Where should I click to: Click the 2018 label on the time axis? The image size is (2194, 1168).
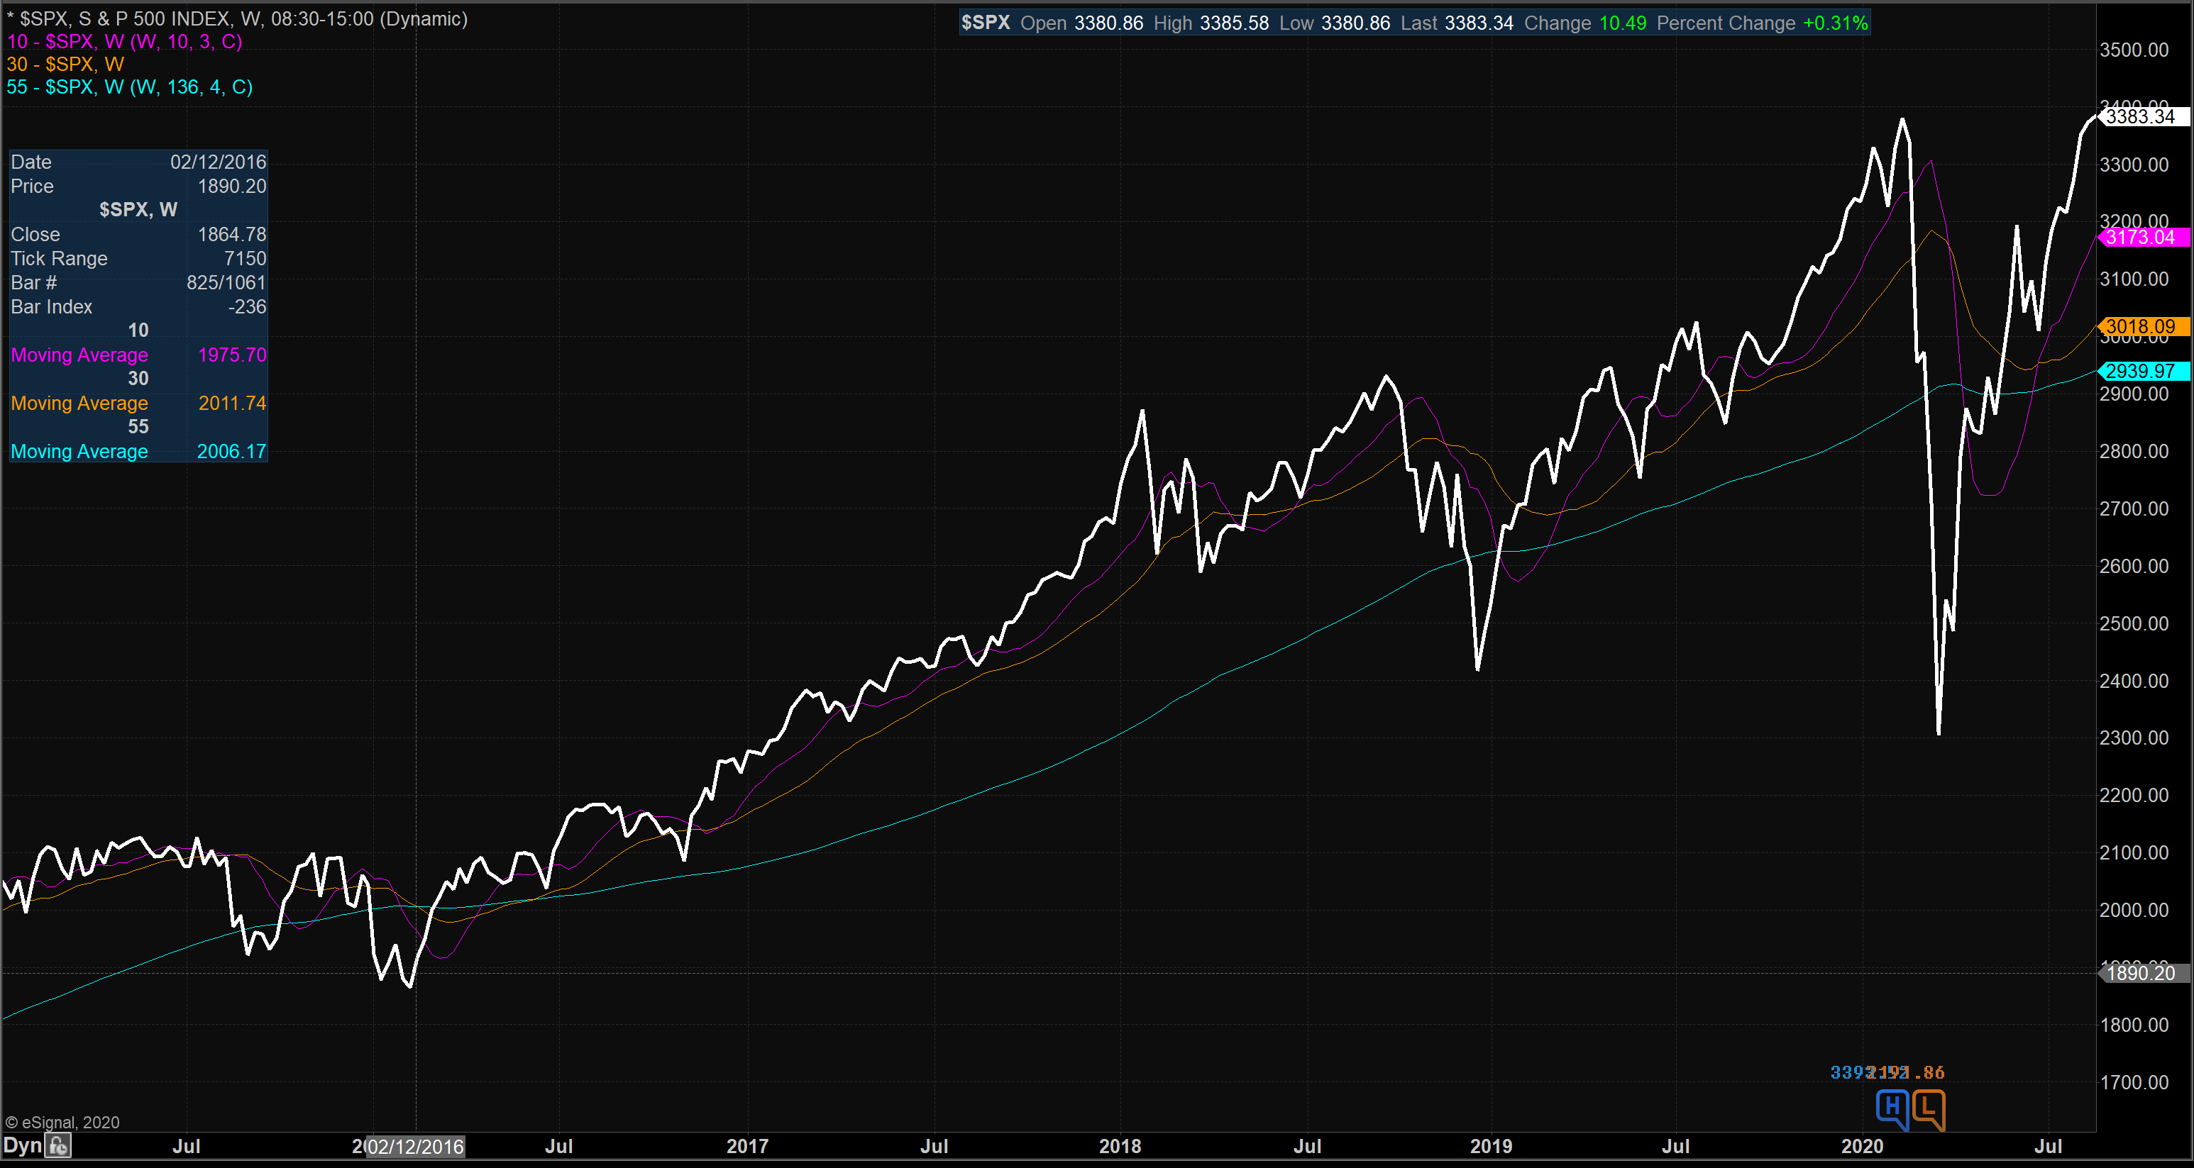[1120, 1147]
